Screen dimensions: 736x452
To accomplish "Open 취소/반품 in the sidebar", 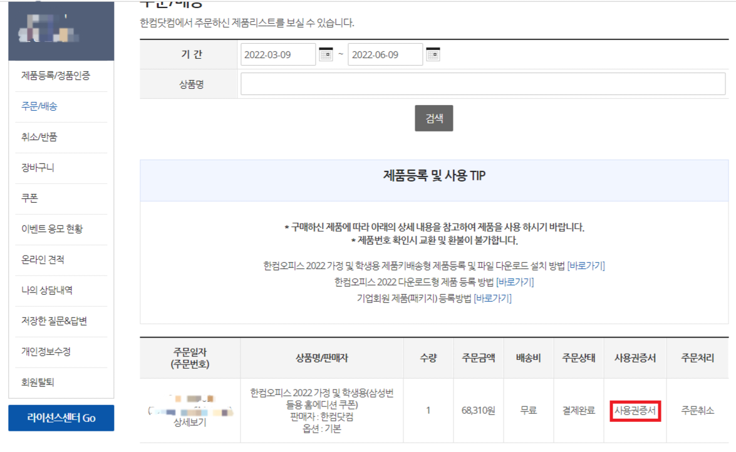I will click(x=39, y=136).
